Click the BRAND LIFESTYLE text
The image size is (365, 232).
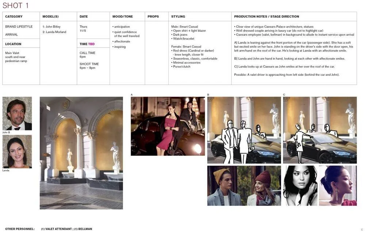pos(19,27)
